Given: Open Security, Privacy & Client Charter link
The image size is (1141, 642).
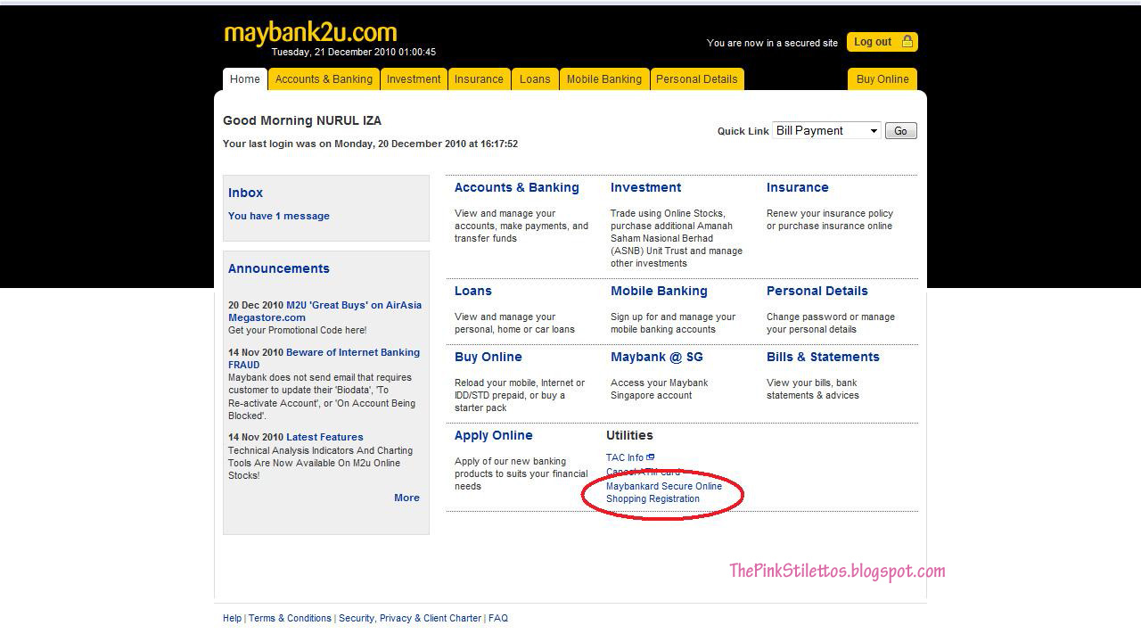Looking at the screenshot, I should [410, 618].
